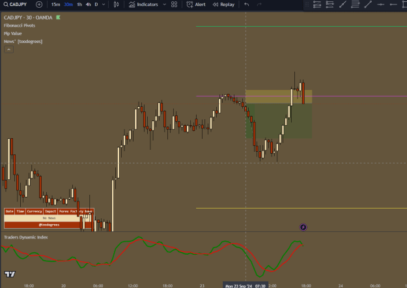The height and width of the screenshot is (288, 407).
Task: Click the Mon 23 Sep '24 07:30 time label
Action: (x=246, y=285)
